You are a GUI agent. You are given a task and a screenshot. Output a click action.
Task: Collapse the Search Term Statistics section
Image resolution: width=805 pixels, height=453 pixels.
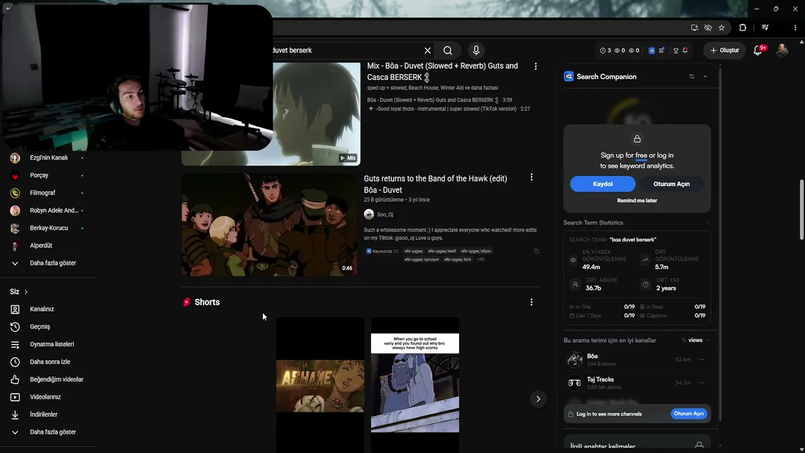pyautogui.click(x=708, y=223)
